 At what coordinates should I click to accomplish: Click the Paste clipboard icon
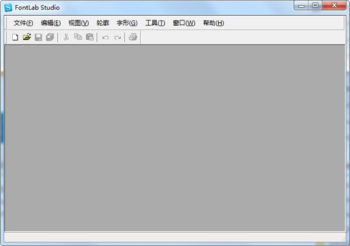coord(90,37)
